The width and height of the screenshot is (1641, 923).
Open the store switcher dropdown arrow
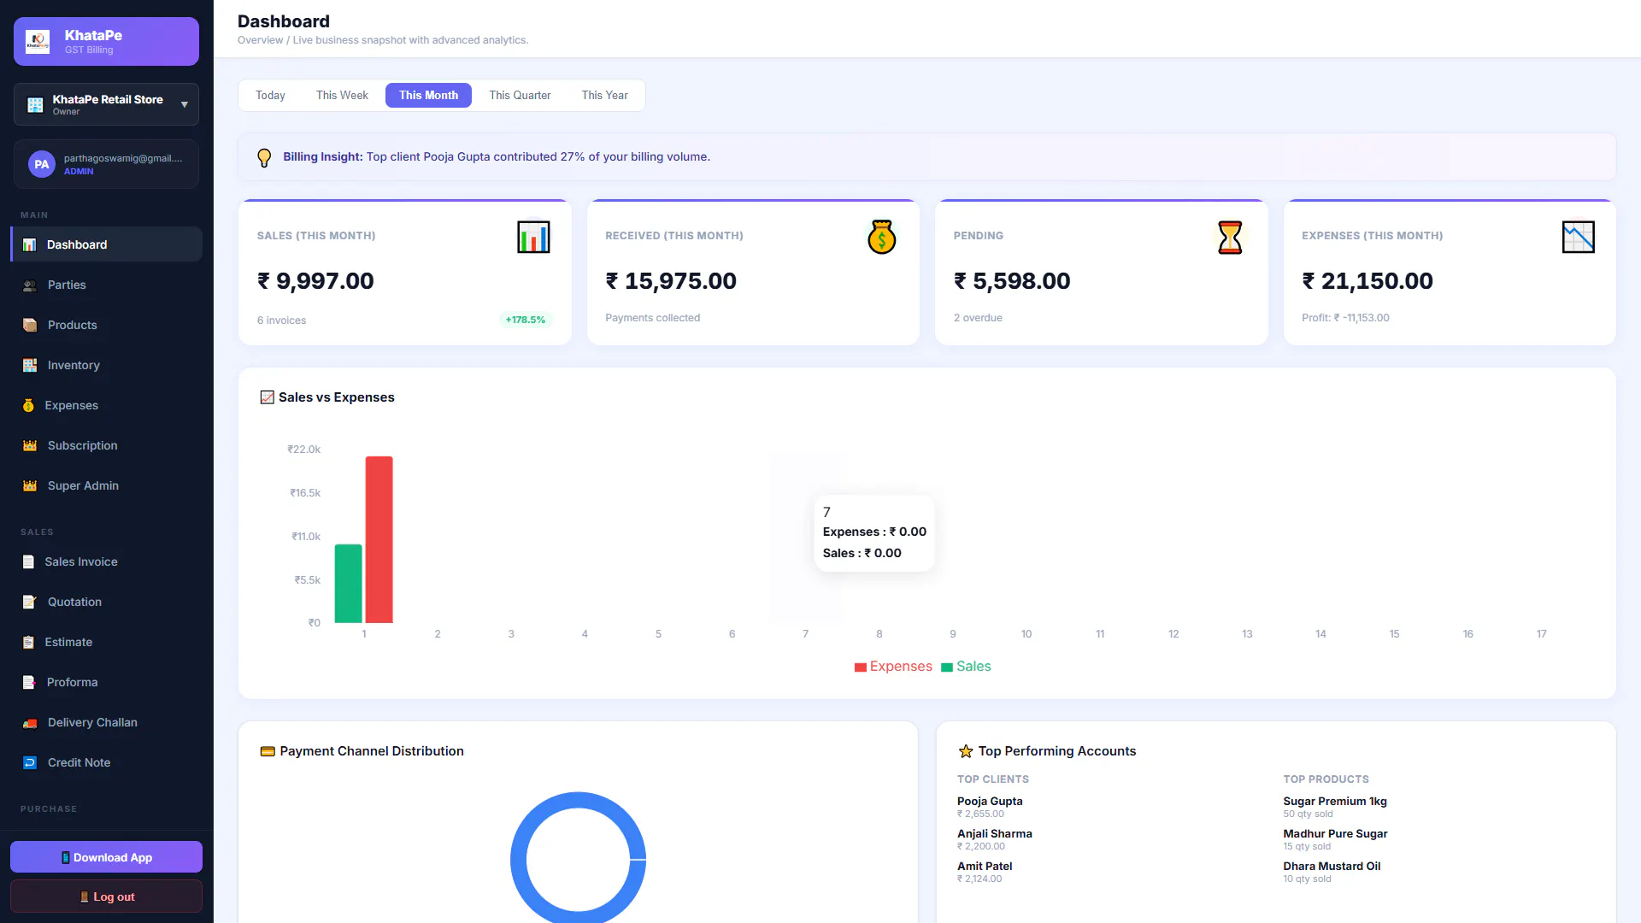pos(184,104)
